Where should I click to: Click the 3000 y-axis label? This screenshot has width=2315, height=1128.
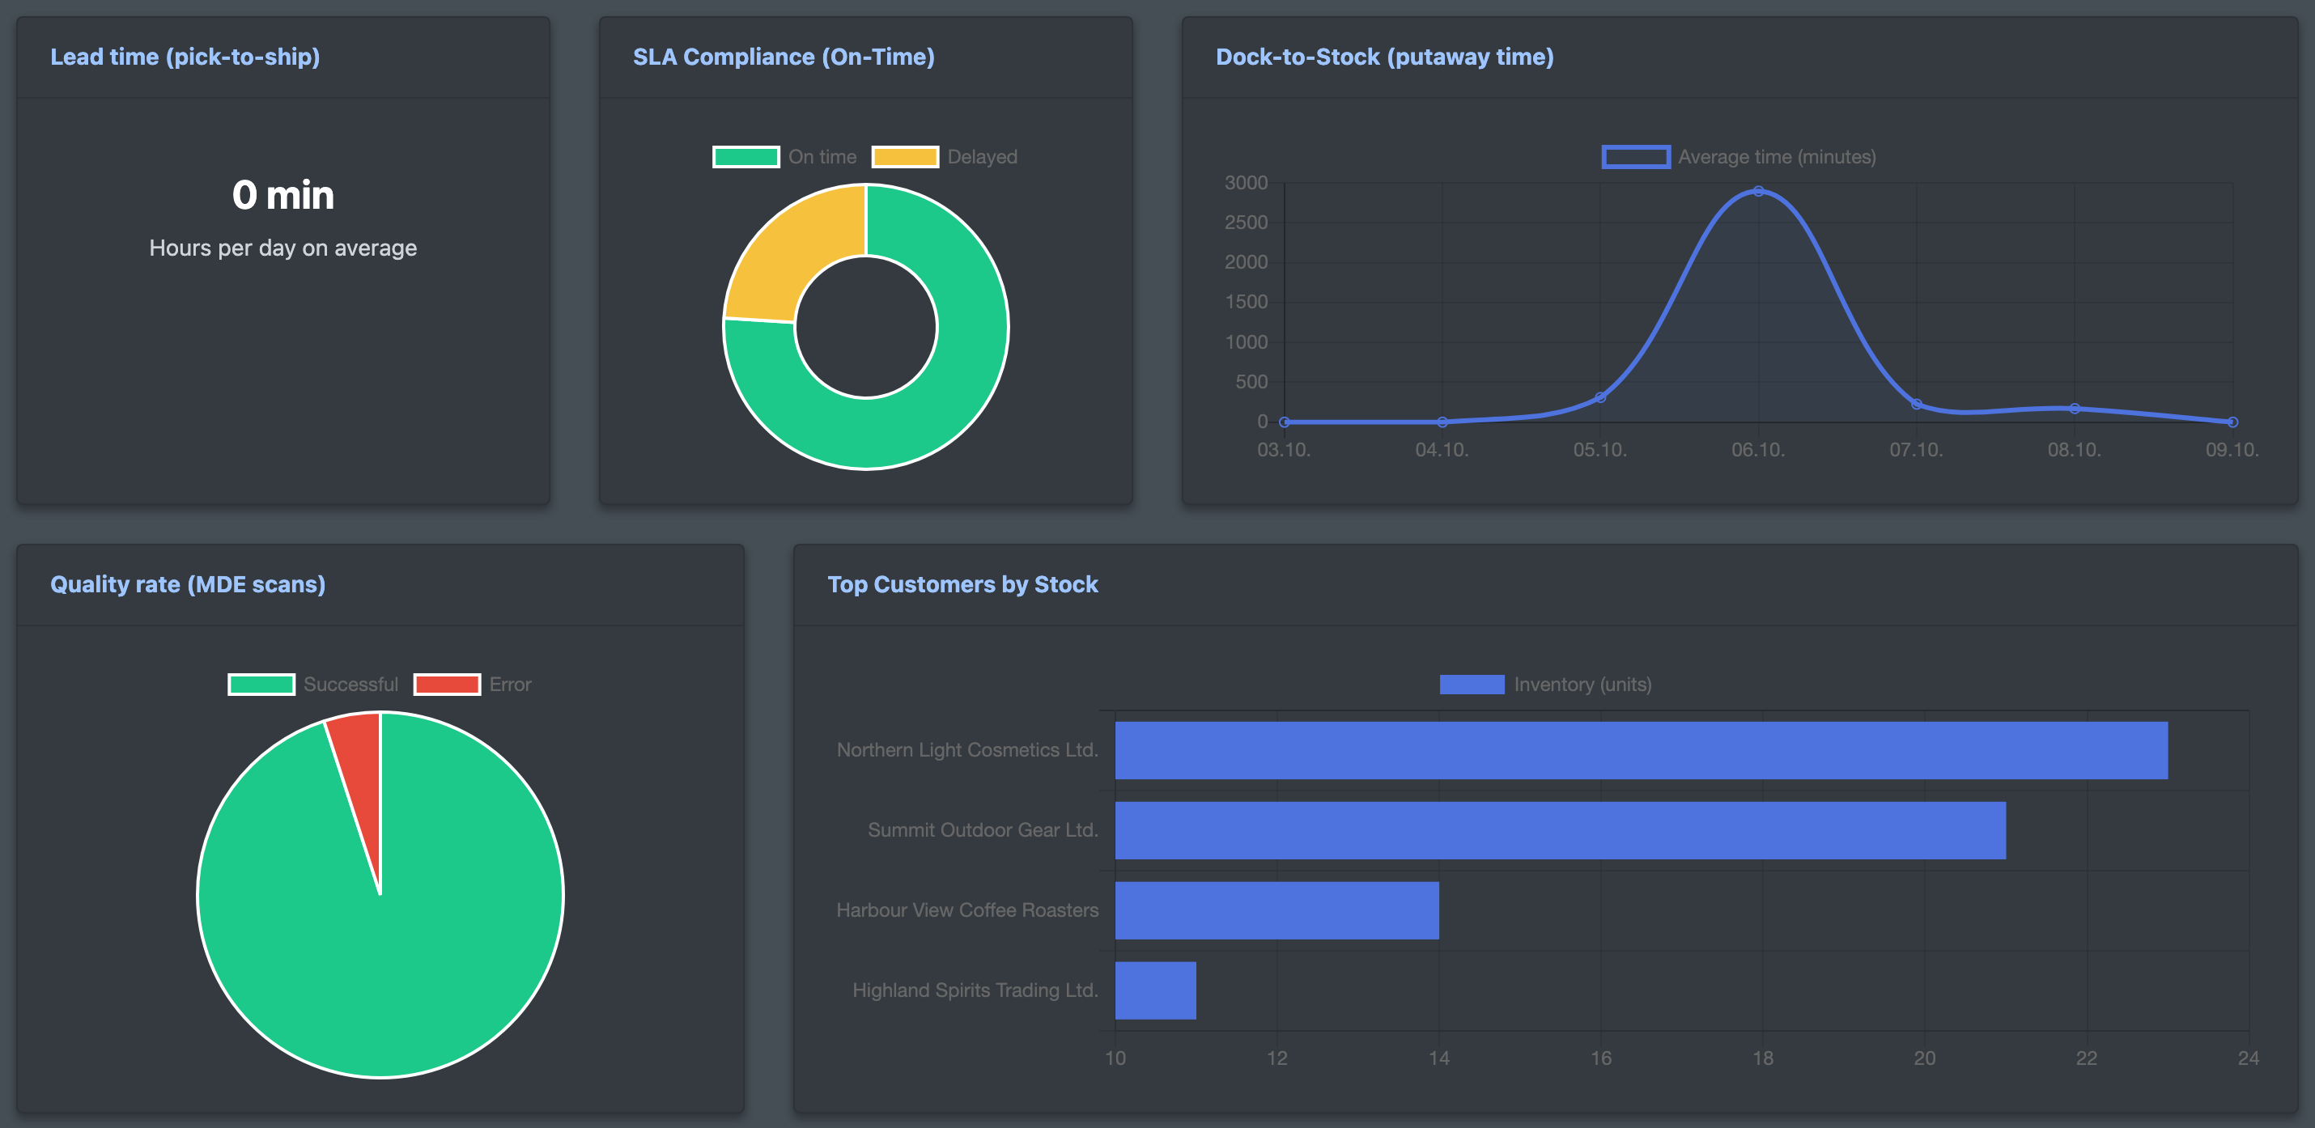point(1246,182)
